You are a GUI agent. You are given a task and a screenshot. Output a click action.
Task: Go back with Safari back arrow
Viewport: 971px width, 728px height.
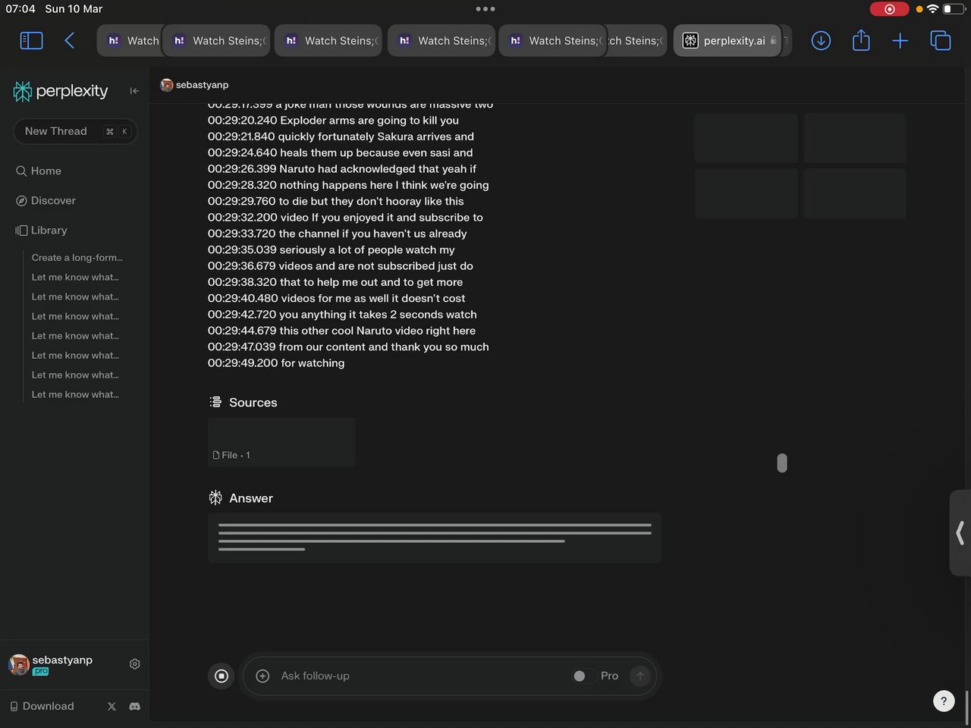(x=69, y=40)
